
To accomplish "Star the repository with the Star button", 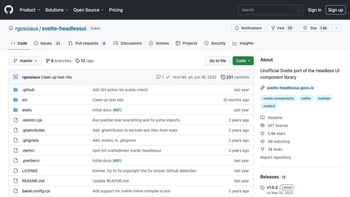I will click(x=316, y=28).
